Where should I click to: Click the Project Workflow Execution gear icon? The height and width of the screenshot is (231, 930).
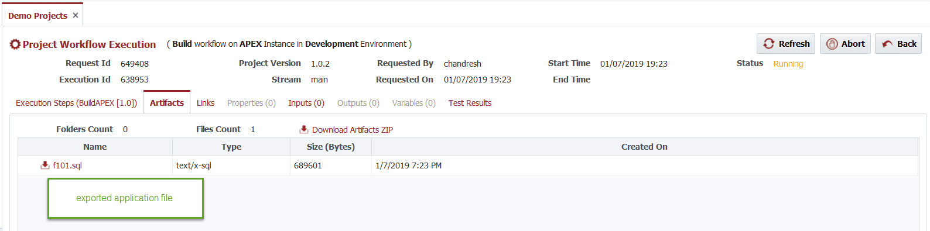click(15, 44)
